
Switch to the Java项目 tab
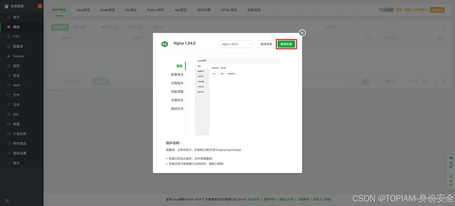(83, 10)
